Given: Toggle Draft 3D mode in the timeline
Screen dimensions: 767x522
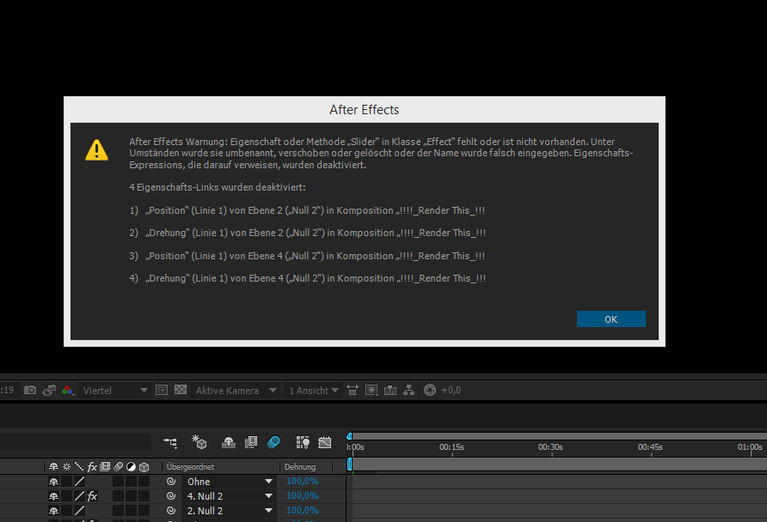Looking at the screenshot, I should click(x=199, y=442).
